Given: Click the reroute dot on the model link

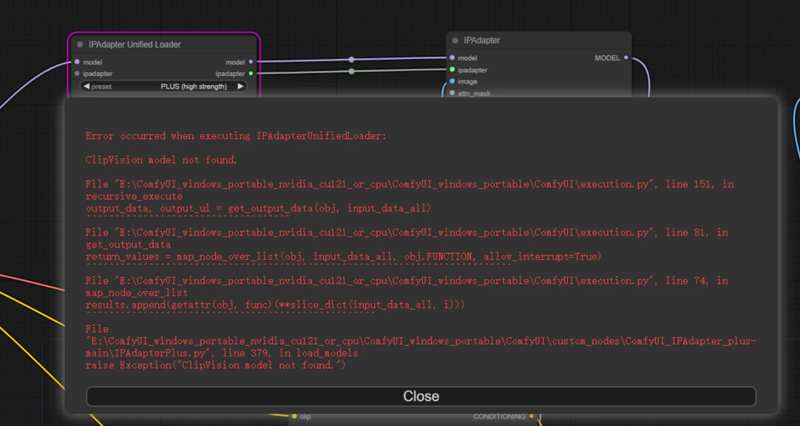Looking at the screenshot, I should 352,60.
